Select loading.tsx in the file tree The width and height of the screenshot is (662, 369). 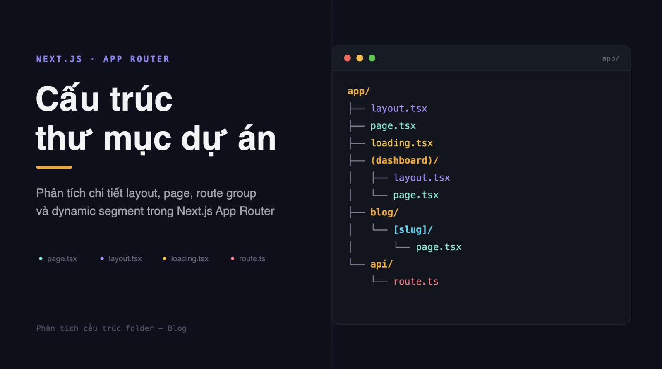(x=402, y=143)
